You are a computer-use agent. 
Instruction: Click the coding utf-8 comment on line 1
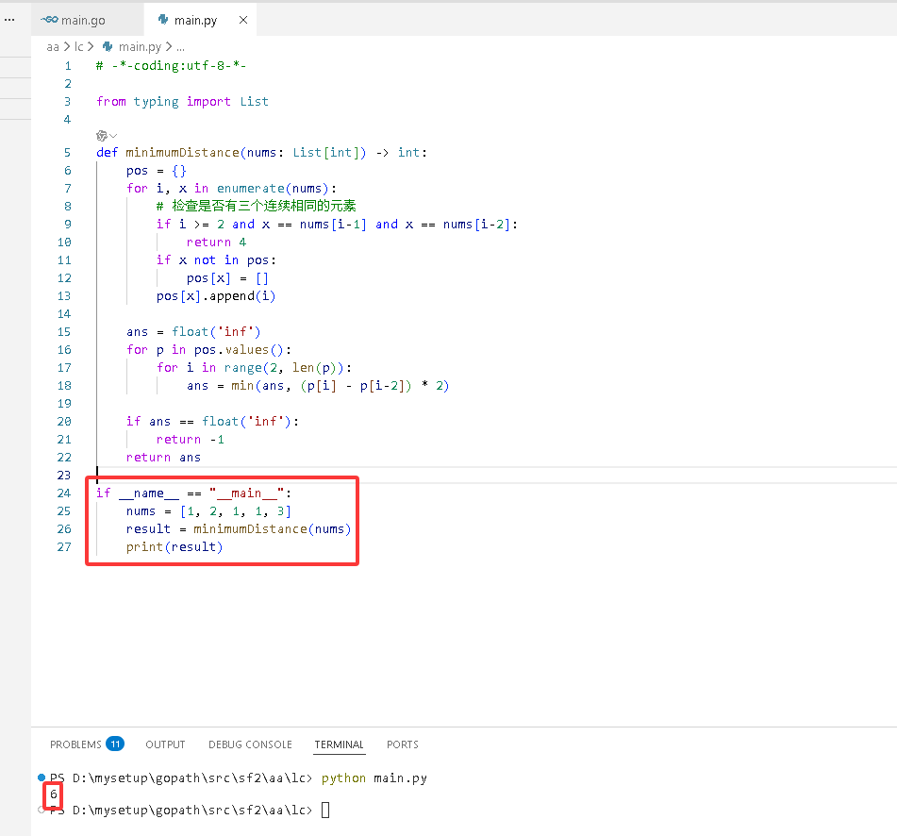point(171,66)
